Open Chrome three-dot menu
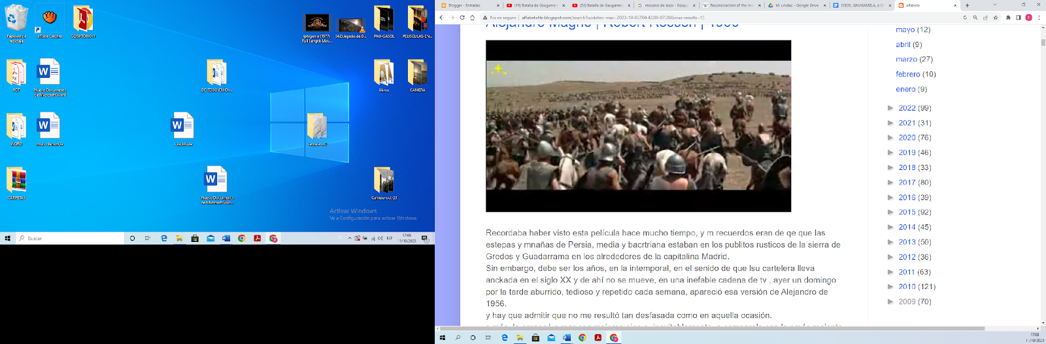Image resolution: width=1046 pixels, height=344 pixels. point(1039,18)
